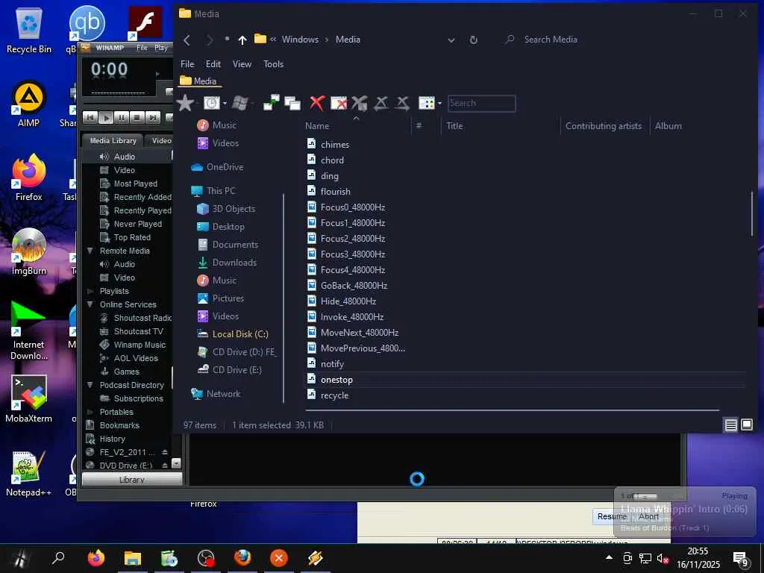The height and width of the screenshot is (573, 764).
Task: Click the close-left arrow X icon
Action: pos(381,103)
